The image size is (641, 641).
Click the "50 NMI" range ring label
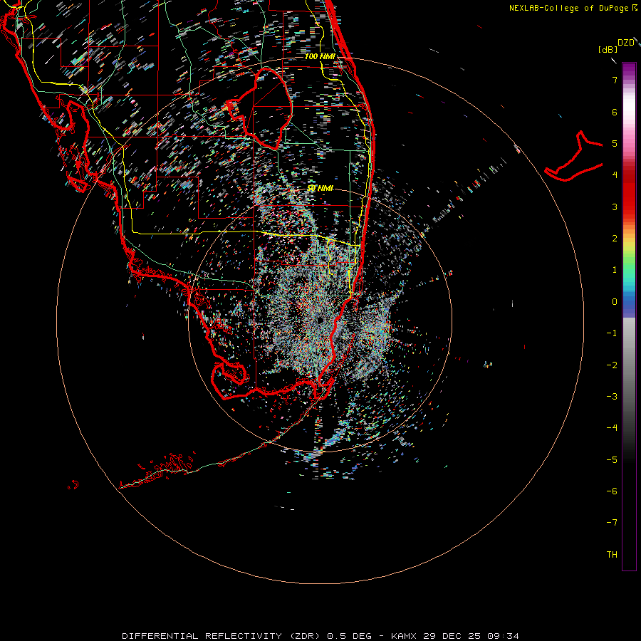pyautogui.click(x=320, y=188)
